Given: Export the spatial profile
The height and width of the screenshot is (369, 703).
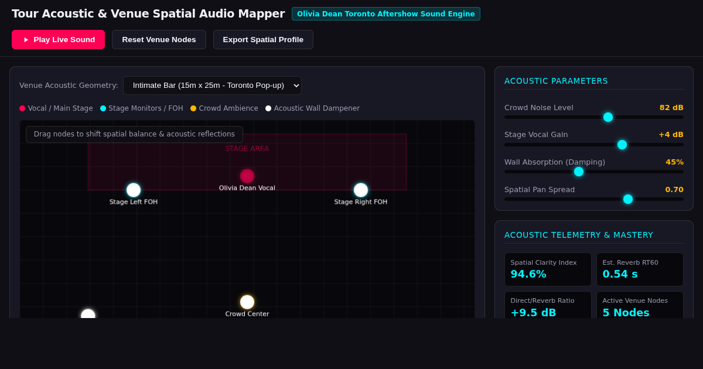Looking at the screenshot, I should (263, 39).
